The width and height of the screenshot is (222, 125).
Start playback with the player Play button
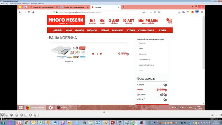2,115
